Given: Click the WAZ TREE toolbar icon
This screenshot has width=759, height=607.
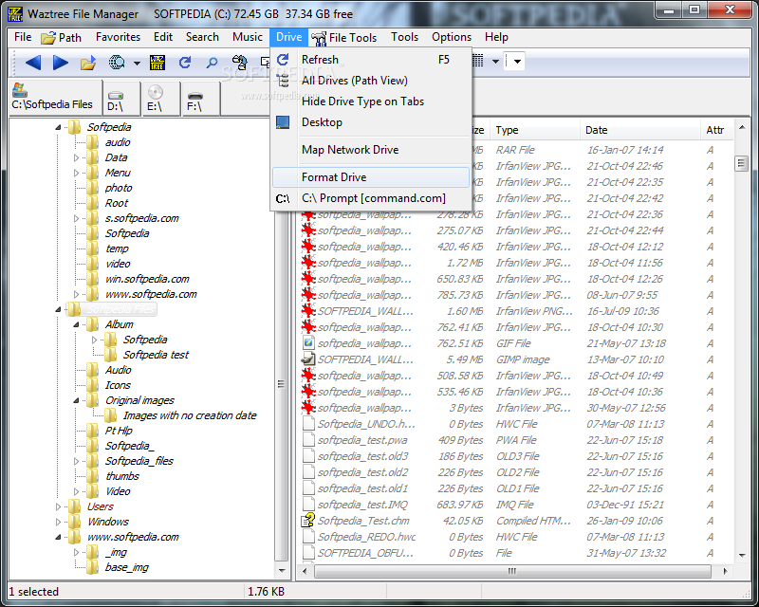Looking at the screenshot, I should tap(157, 63).
